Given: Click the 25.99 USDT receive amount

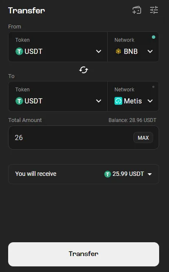Looking at the screenshot, I should (128, 174).
